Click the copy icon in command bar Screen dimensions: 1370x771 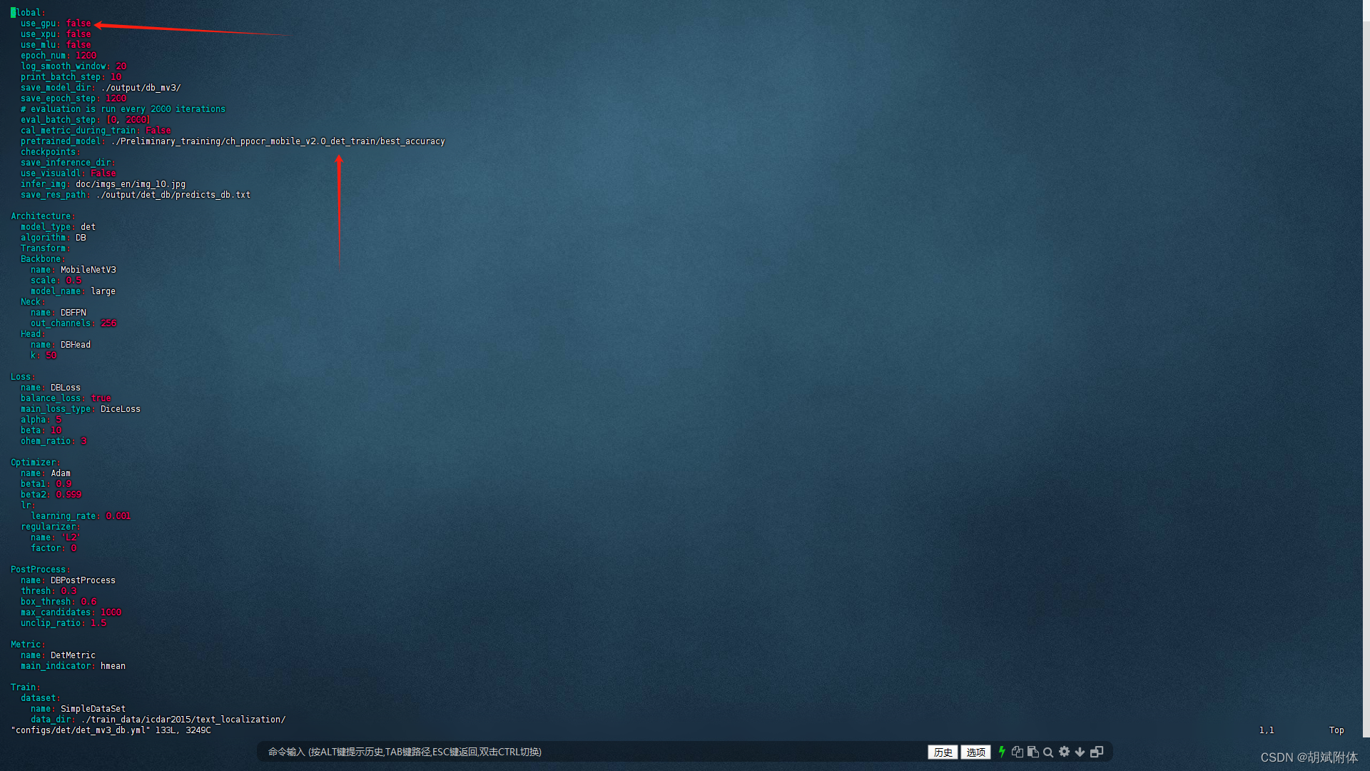click(1018, 752)
